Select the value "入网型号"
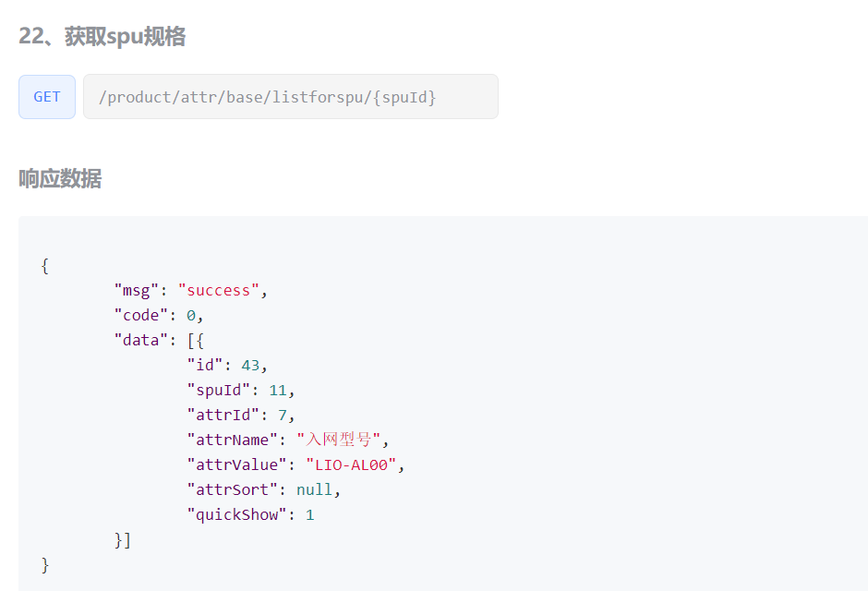The width and height of the screenshot is (868, 591). (338, 440)
